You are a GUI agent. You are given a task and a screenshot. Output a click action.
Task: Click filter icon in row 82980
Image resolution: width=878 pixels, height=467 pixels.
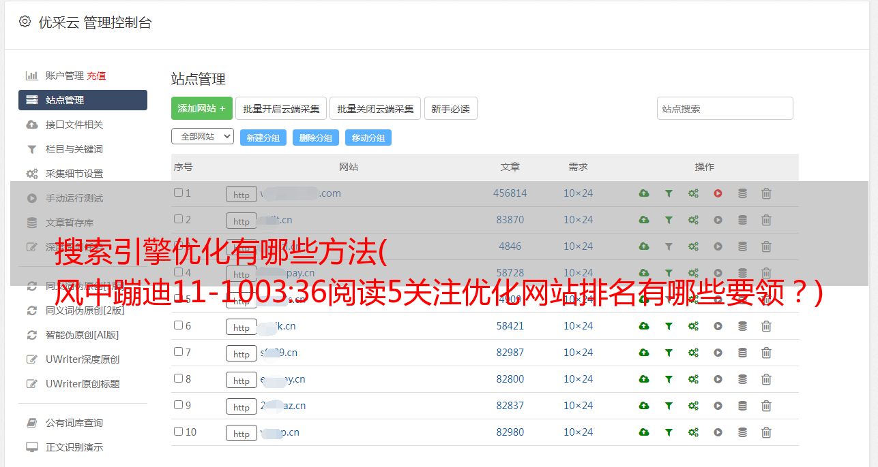click(669, 432)
